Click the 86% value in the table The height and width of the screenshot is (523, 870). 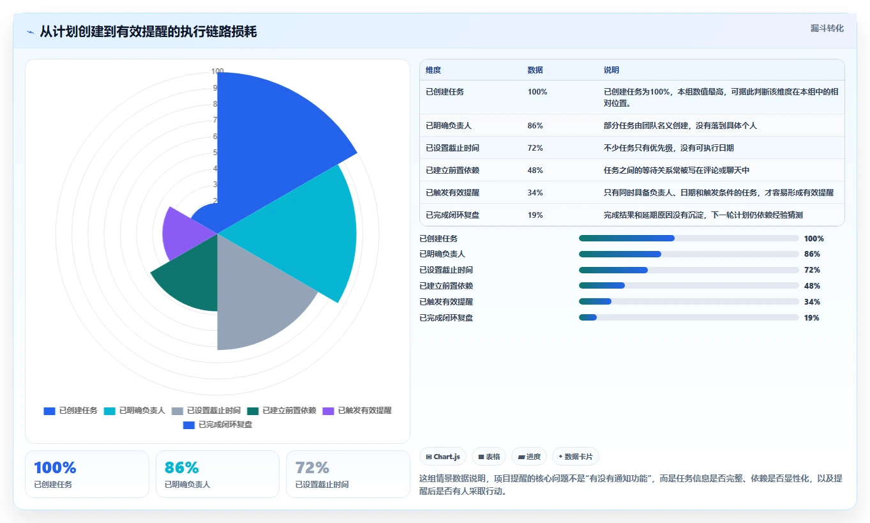pyautogui.click(x=535, y=126)
